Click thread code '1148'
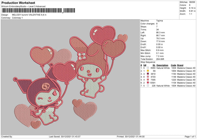The height and width of the screenshot is (139, 197). pyautogui.click(x=174, y=77)
